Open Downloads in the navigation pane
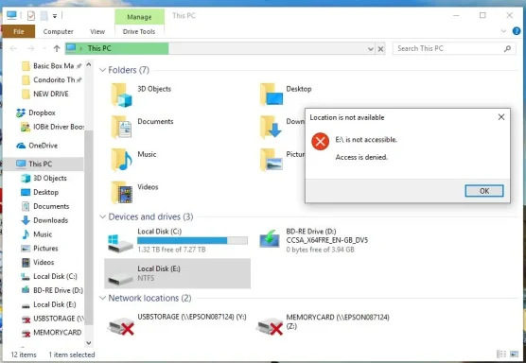The image size is (526, 363). pyautogui.click(x=44, y=220)
